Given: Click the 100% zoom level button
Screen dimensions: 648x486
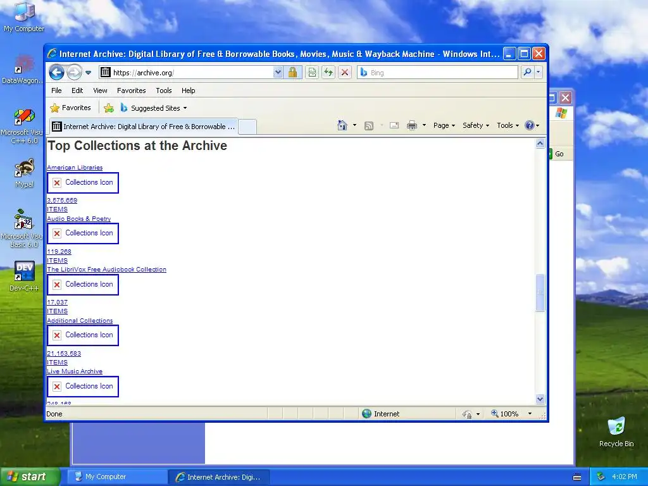Looking at the screenshot, I should [x=504, y=414].
